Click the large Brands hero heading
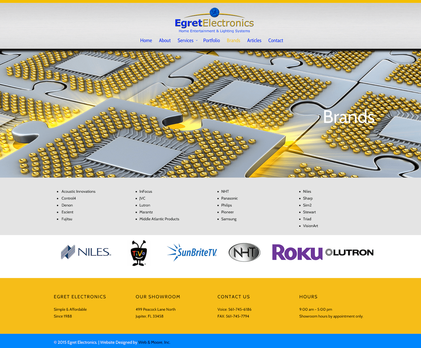This screenshot has width=421, height=348. 349,117
